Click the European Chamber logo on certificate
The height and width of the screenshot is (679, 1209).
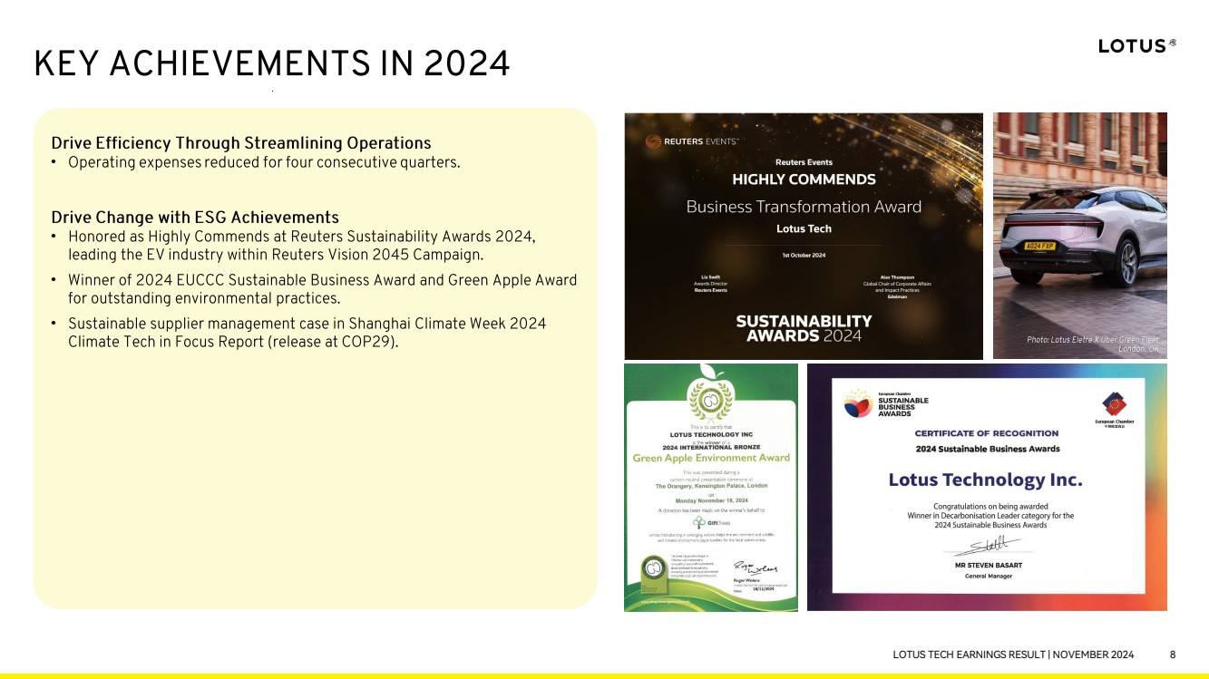pos(1114,410)
